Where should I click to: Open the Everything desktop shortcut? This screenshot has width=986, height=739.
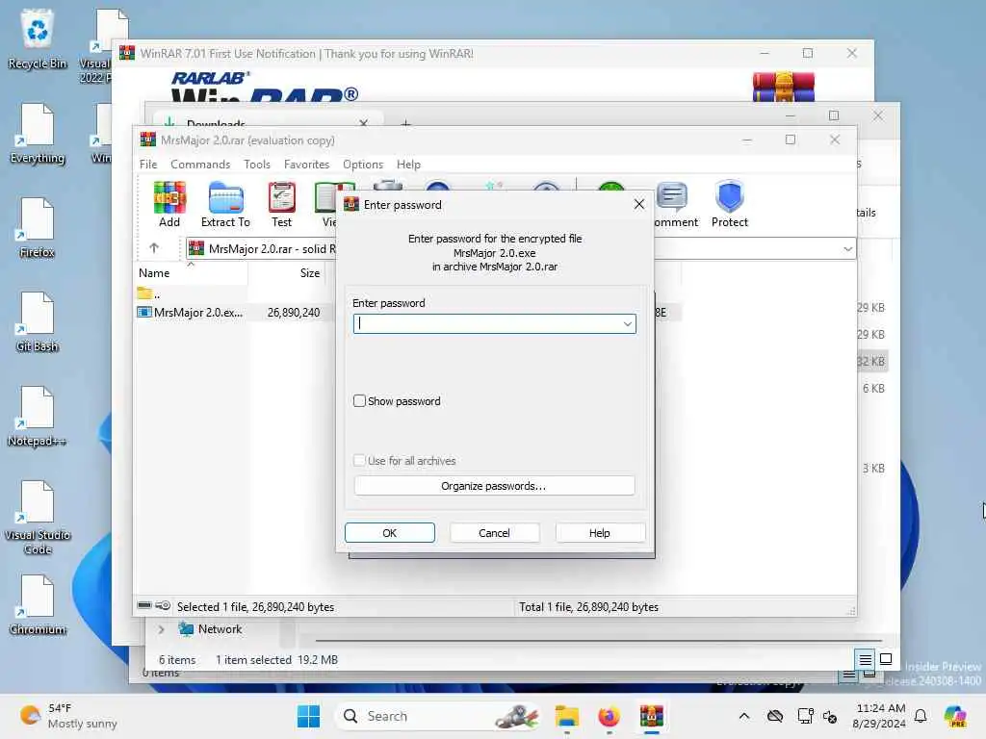[38, 134]
